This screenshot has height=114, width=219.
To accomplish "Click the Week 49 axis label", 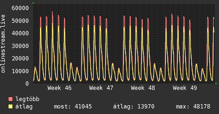I will pos(185,88).
